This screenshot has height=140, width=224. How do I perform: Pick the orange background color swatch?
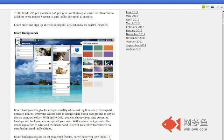[x=108, y=48]
